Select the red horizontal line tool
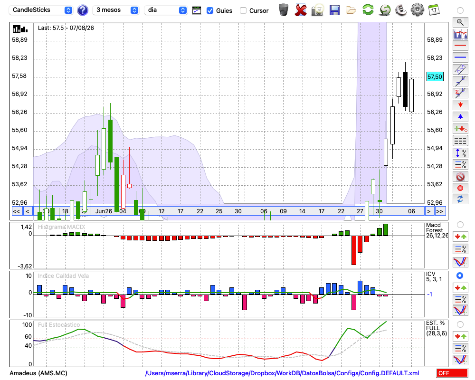This screenshot has width=475, height=380. (460, 46)
